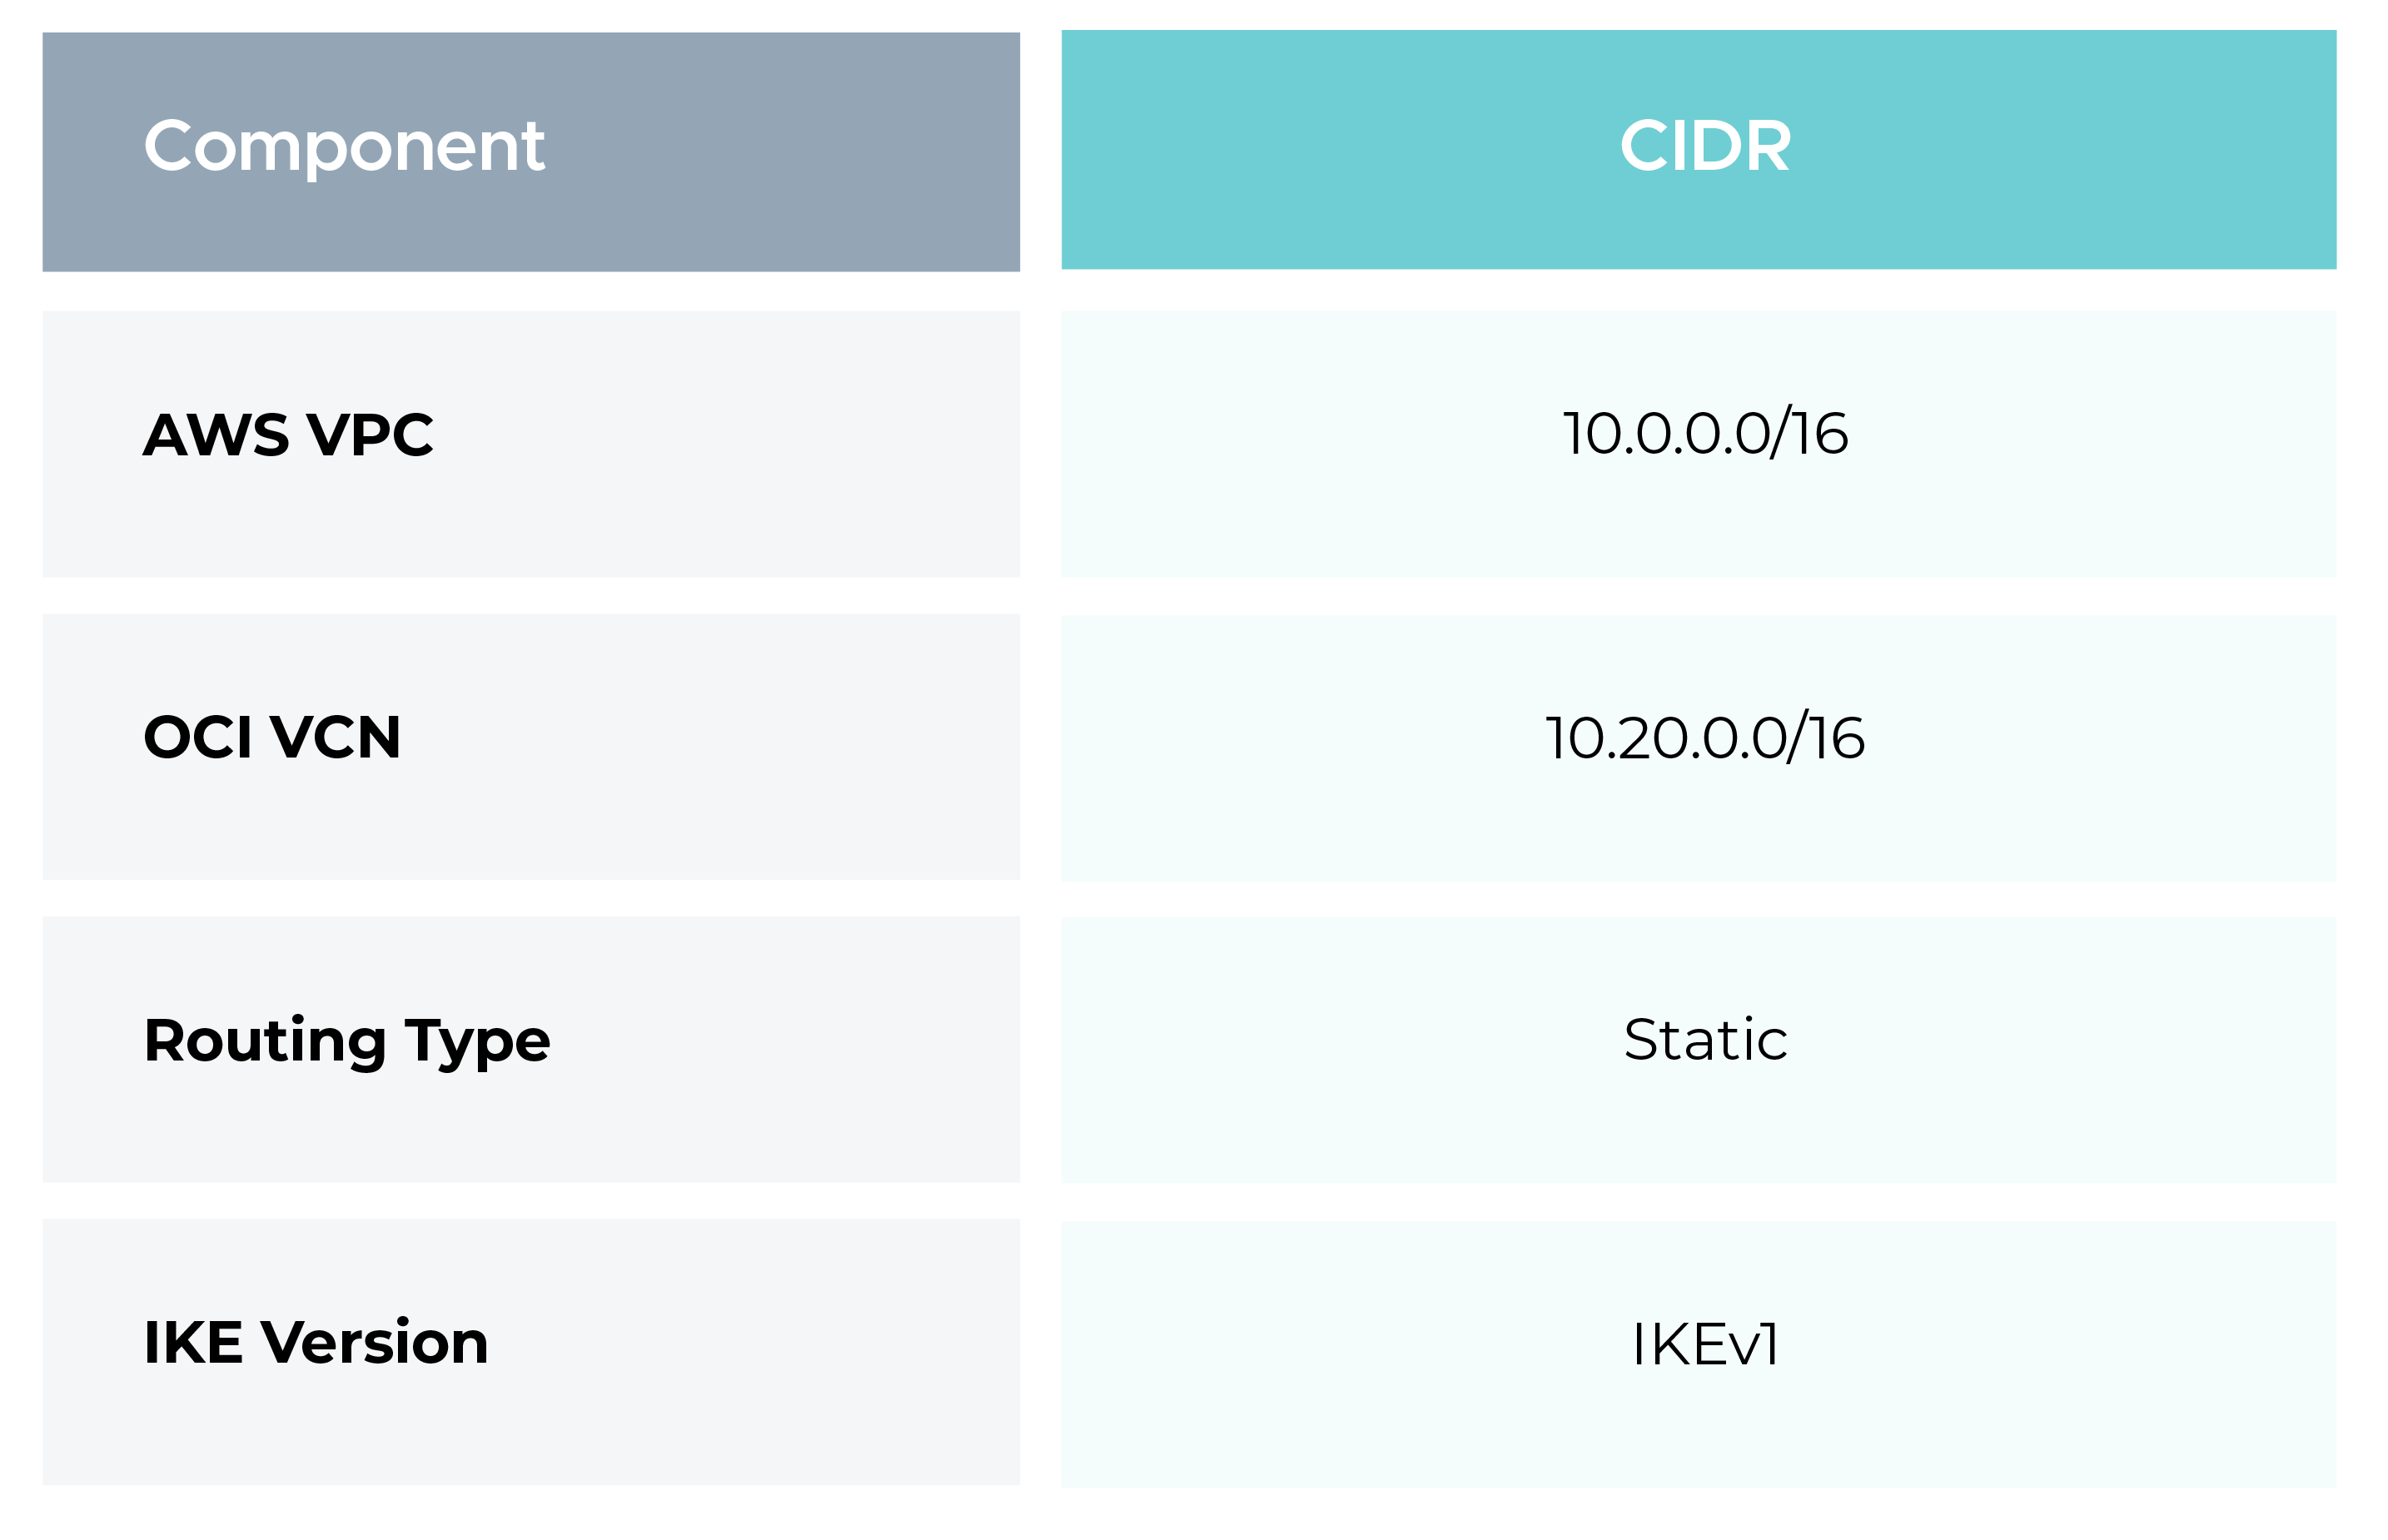Click the word Static in the table

[1705, 1039]
